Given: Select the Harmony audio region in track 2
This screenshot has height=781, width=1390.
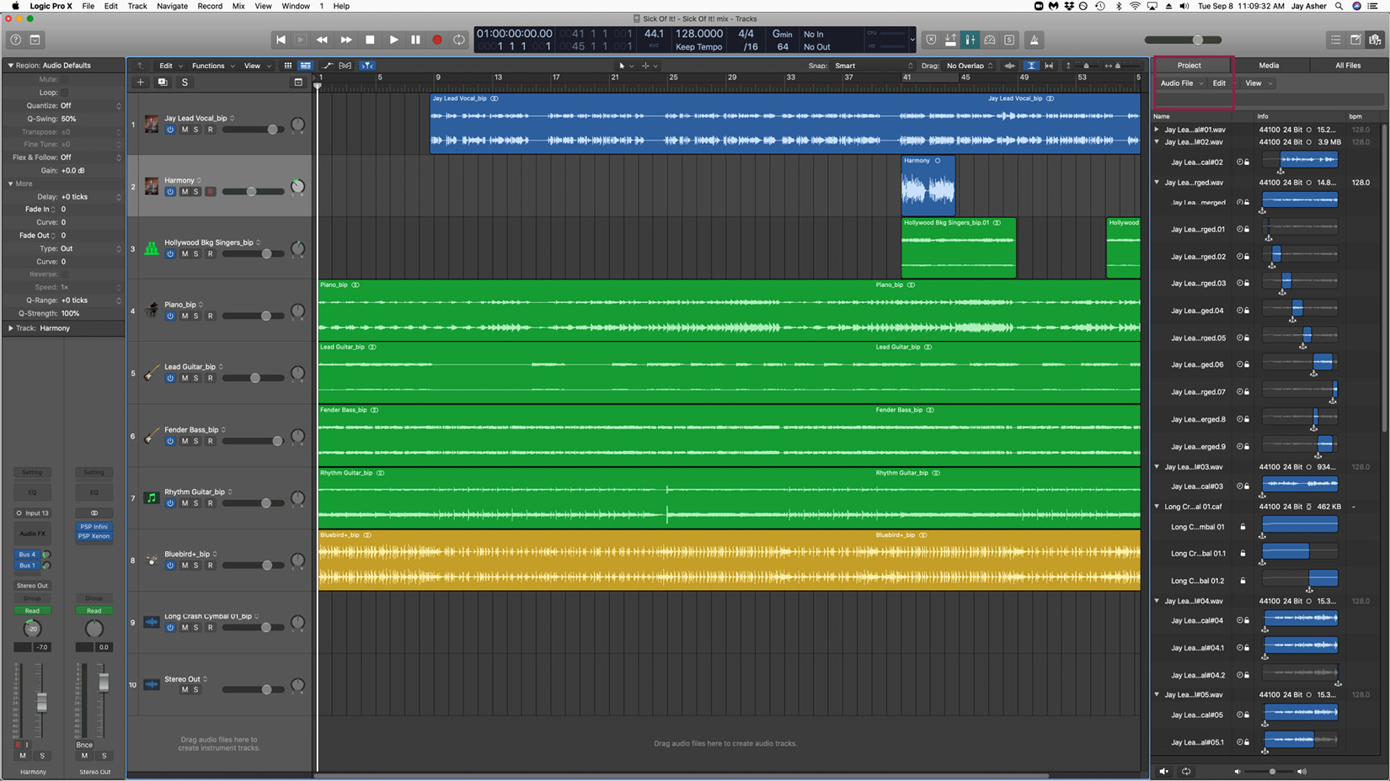Looking at the screenshot, I should coord(928,186).
